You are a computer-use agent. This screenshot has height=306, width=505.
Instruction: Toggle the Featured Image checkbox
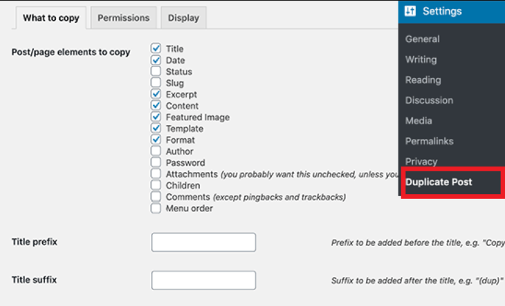click(156, 117)
